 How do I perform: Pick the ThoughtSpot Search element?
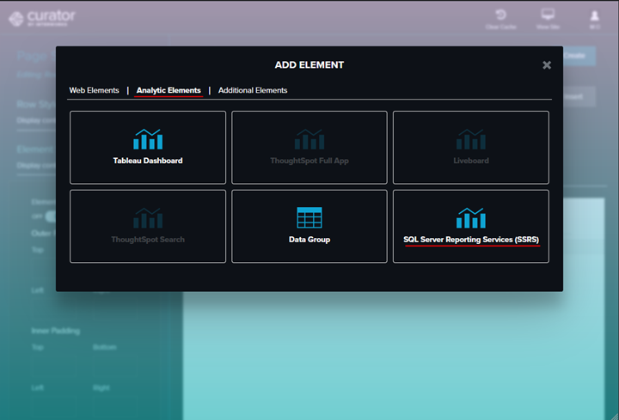click(x=148, y=226)
